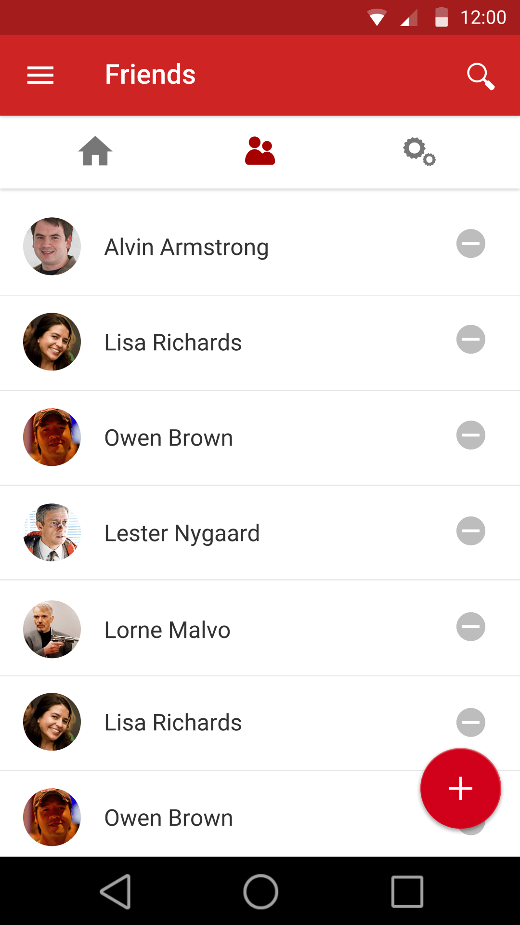Remove the first Lisa Richards entry
The height and width of the screenshot is (925, 520).
(470, 339)
